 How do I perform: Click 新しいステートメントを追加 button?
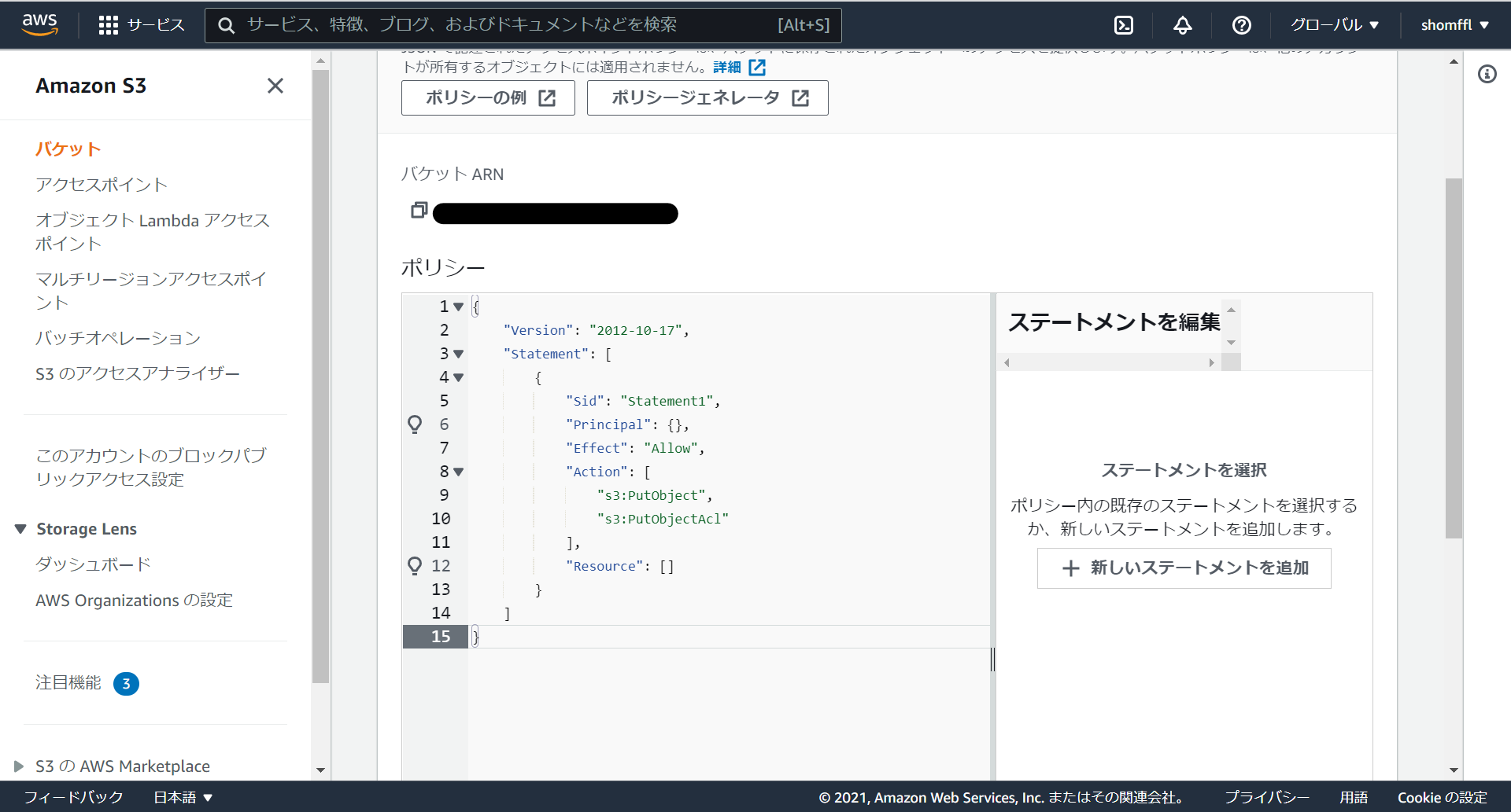tap(1184, 568)
